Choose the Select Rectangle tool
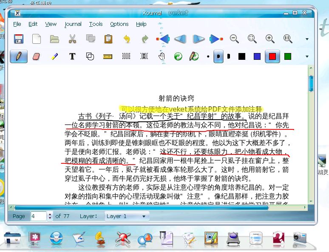329x252 pixels. pos(126,56)
